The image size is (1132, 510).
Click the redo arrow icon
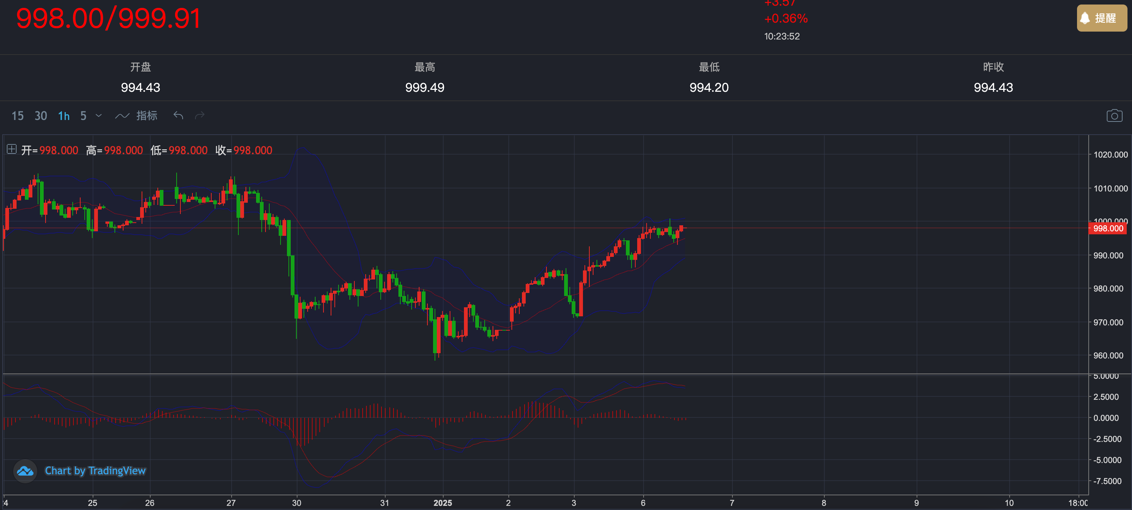[200, 115]
